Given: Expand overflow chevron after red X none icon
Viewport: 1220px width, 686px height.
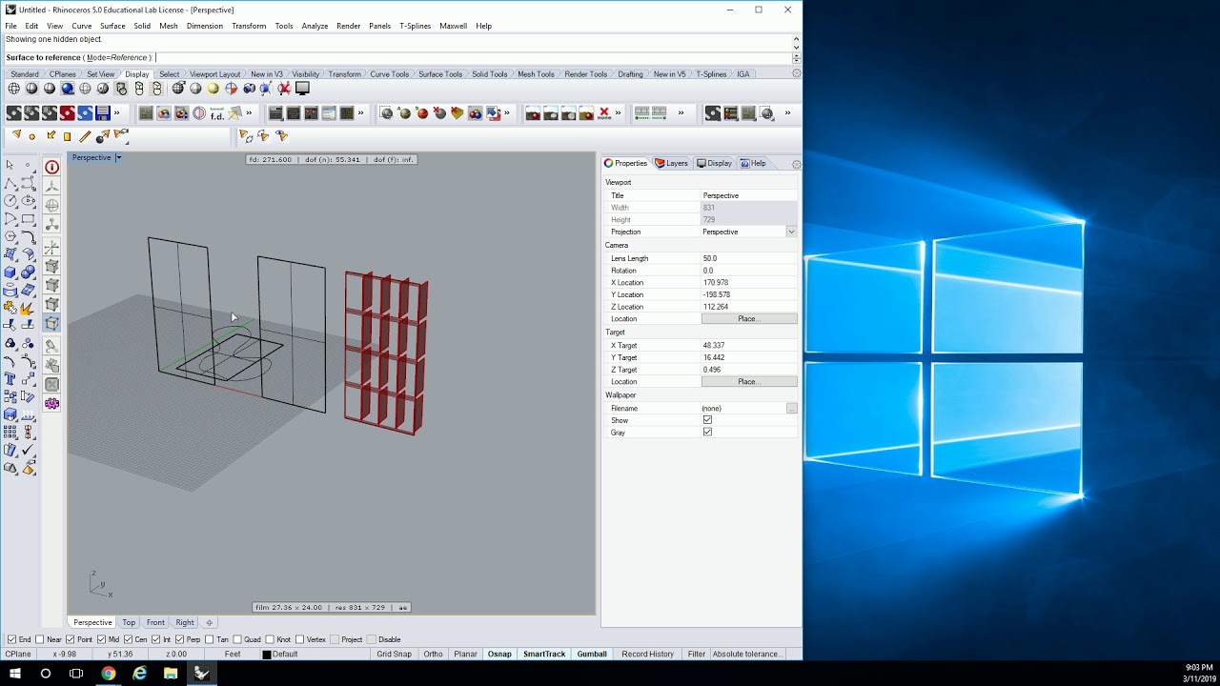Looking at the screenshot, I should click(x=619, y=113).
